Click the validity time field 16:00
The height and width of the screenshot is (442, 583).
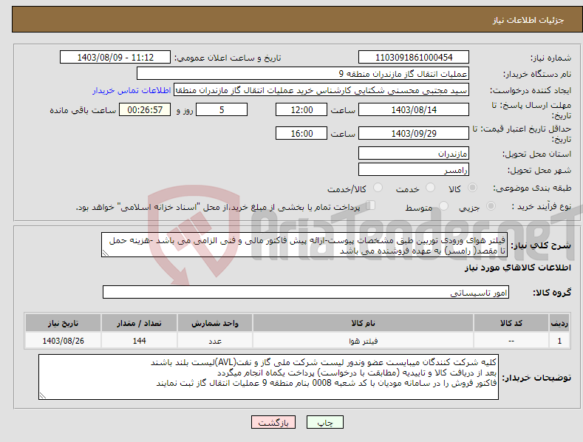click(301, 133)
